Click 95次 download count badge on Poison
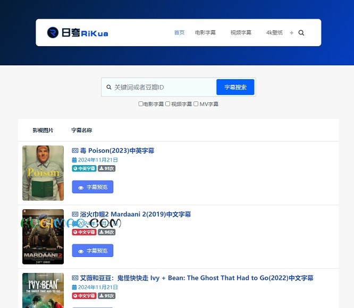Screen dimensions: 354x308 pos(106,168)
